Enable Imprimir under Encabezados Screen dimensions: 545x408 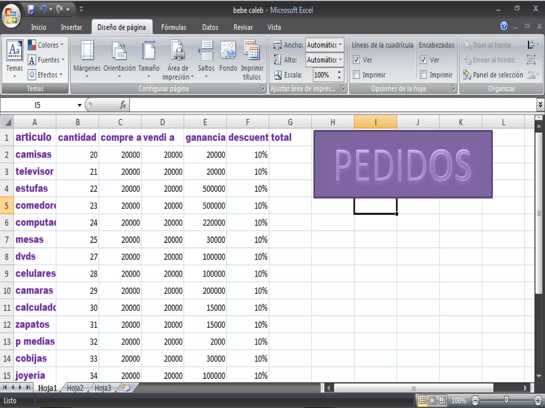click(x=423, y=75)
